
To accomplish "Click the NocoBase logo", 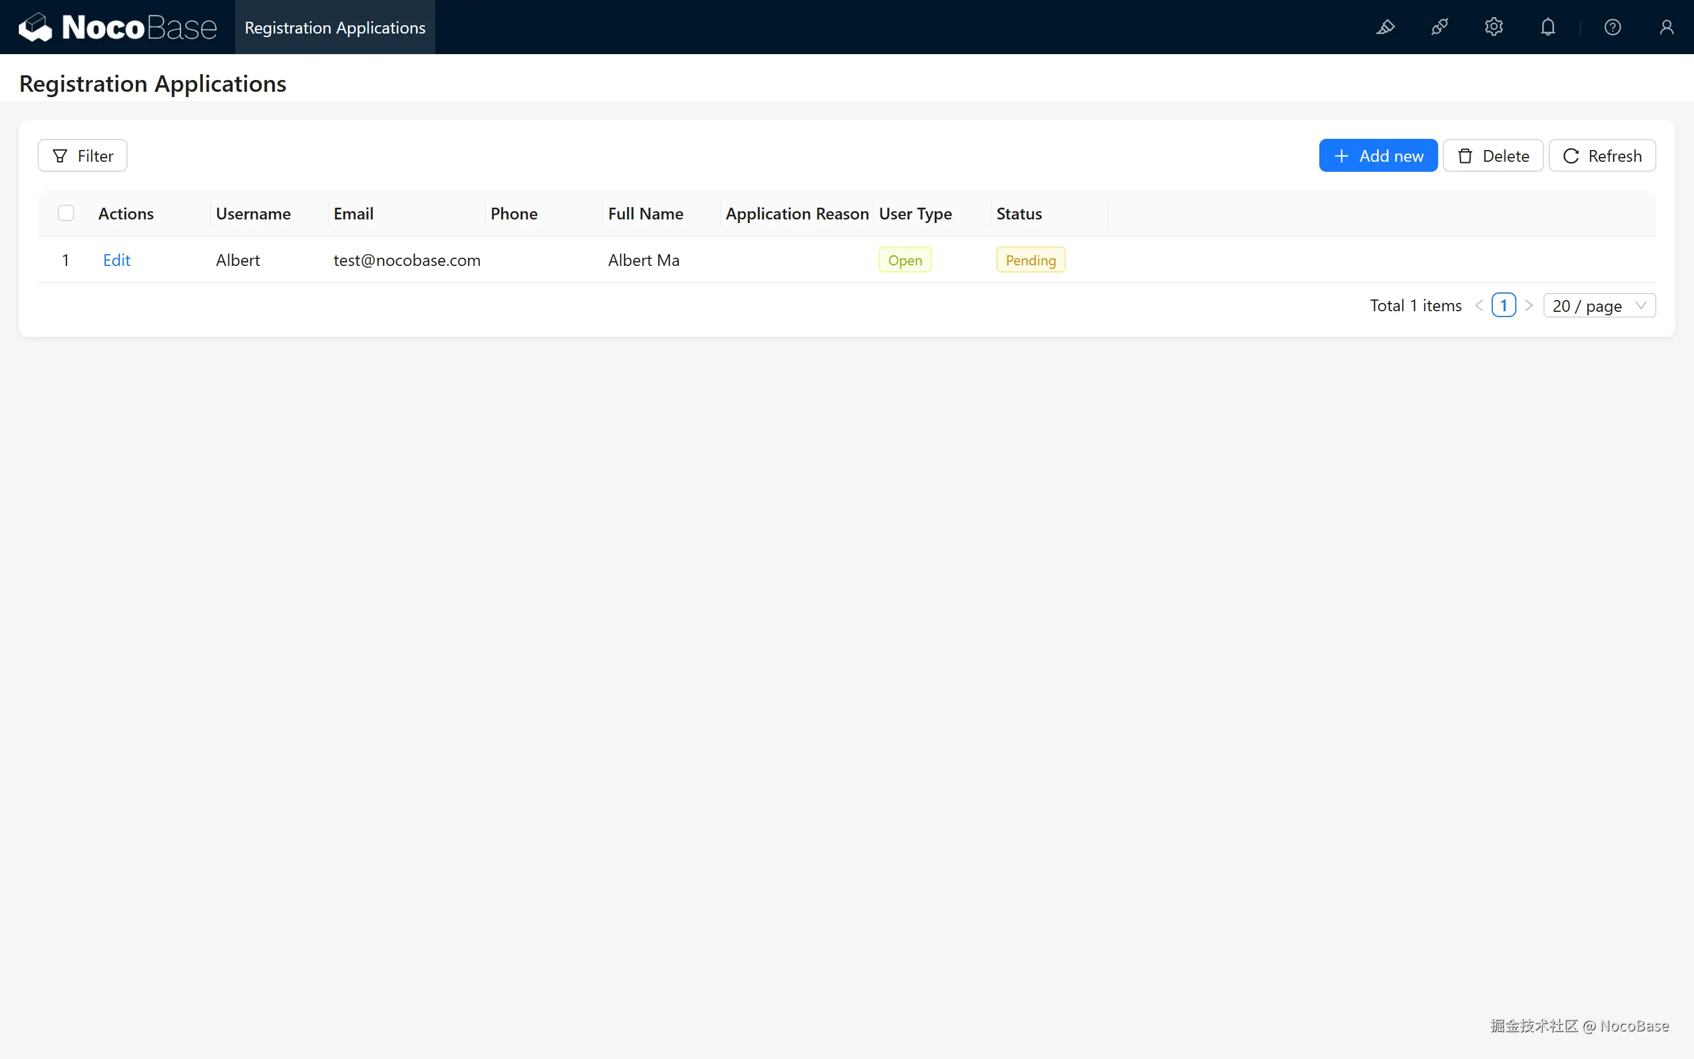I will click(x=118, y=27).
